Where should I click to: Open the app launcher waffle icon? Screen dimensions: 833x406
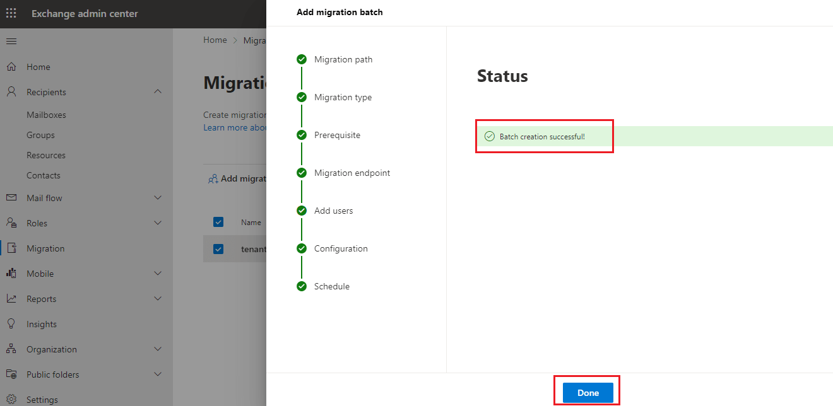(11, 13)
